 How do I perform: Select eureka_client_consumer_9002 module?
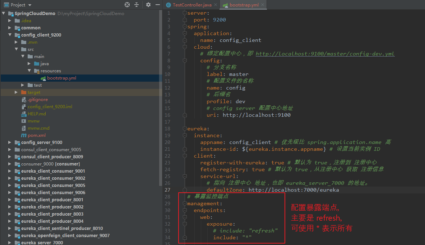[x=53, y=178]
